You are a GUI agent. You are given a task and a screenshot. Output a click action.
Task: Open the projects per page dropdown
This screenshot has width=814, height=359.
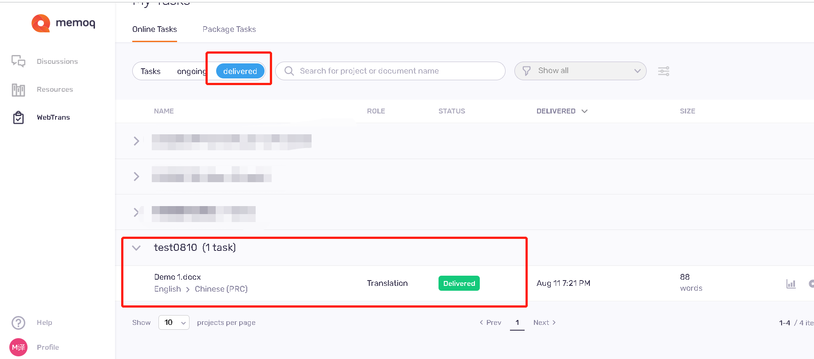(174, 323)
